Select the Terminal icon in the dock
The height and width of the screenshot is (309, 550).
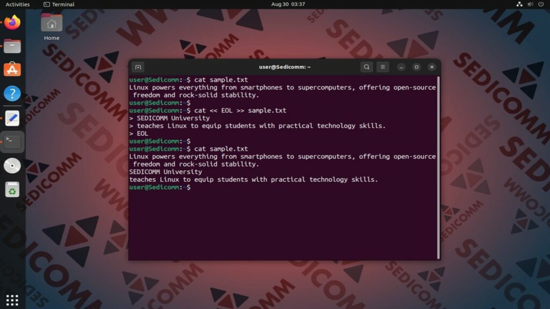(x=12, y=142)
